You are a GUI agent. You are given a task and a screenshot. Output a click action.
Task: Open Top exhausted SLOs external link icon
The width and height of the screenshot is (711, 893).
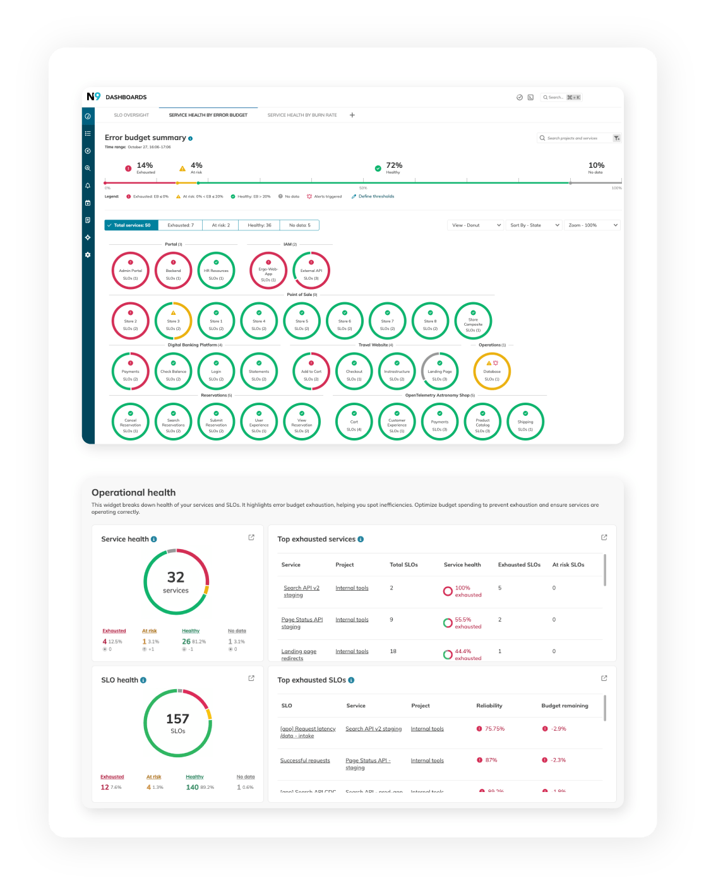(x=604, y=678)
